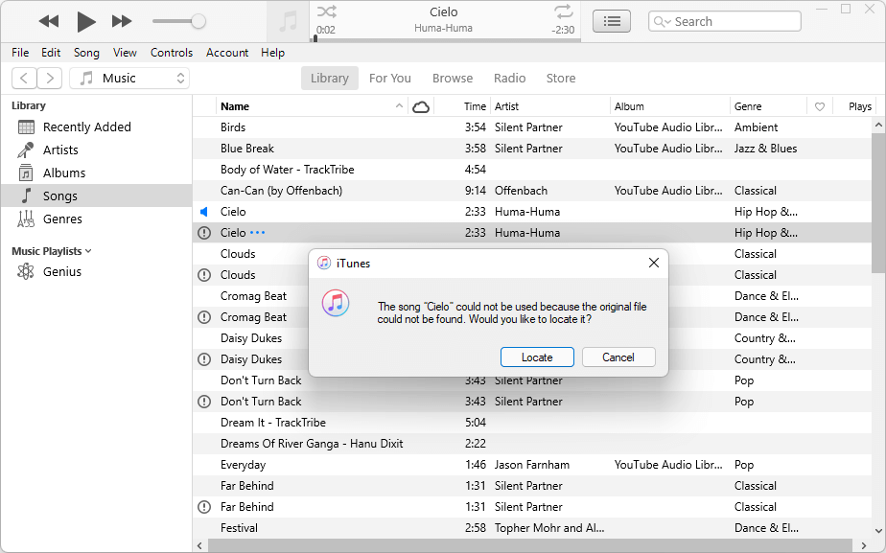Open the Edit menu
The image size is (886, 553).
pyautogui.click(x=51, y=53)
